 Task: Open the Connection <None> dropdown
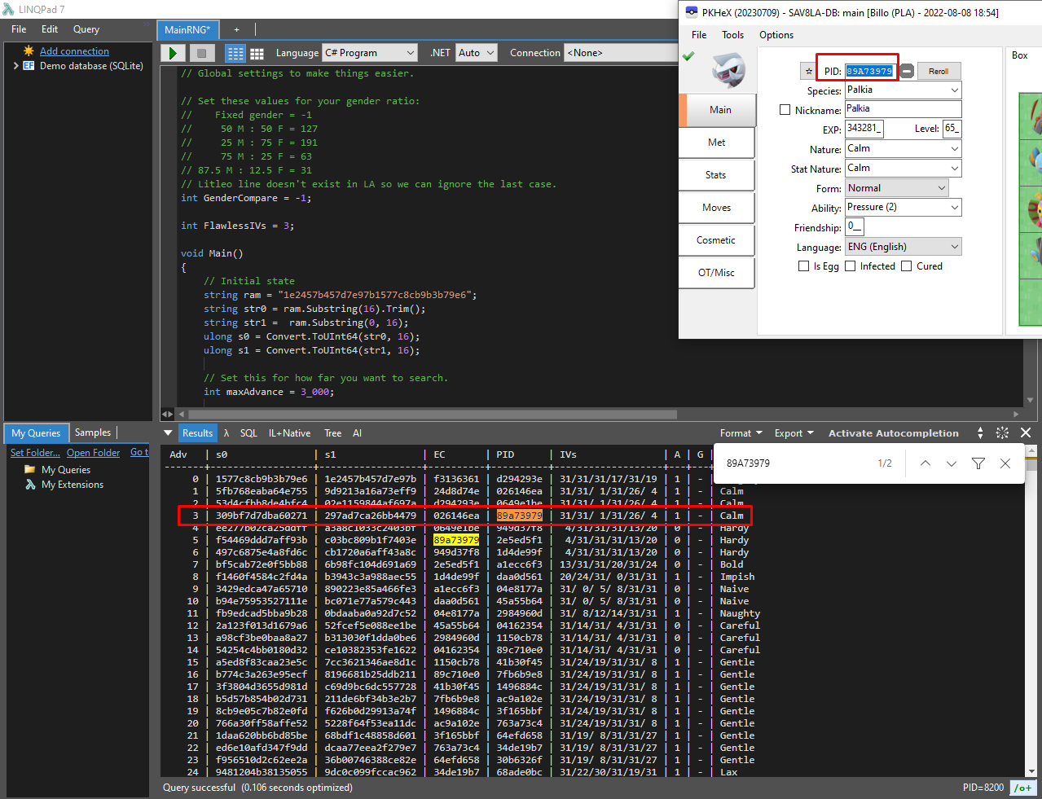(x=621, y=53)
